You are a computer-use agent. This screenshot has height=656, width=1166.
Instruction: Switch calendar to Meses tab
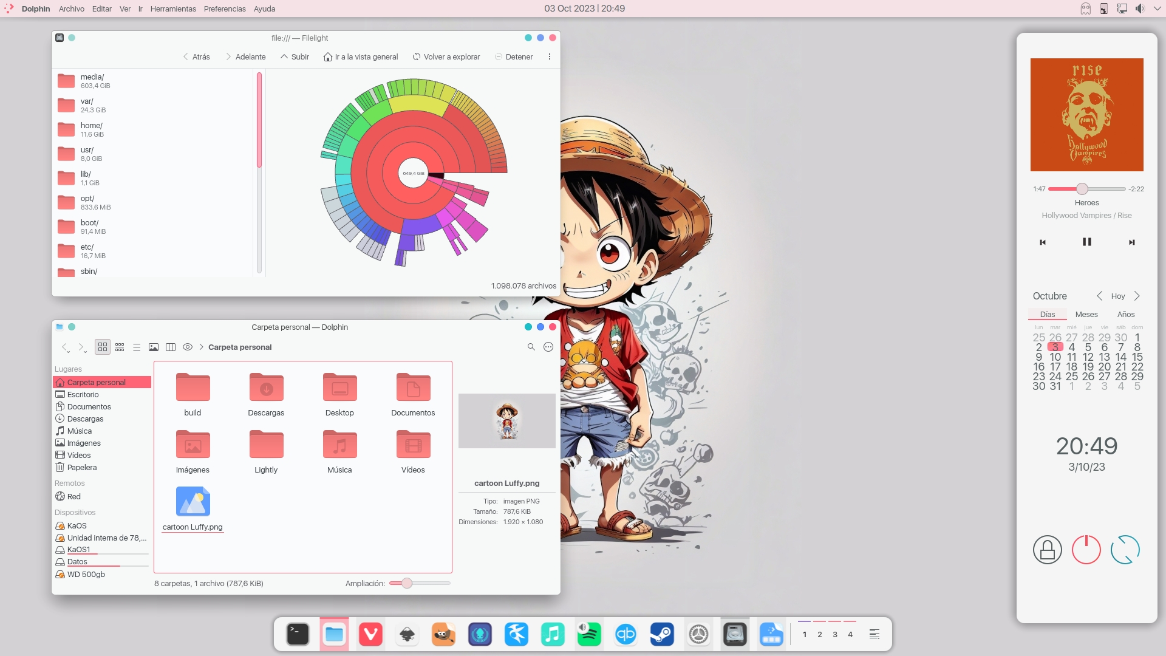[1086, 314]
